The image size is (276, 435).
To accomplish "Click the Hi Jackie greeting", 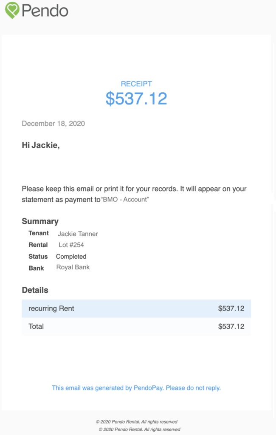I will [41, 145].
